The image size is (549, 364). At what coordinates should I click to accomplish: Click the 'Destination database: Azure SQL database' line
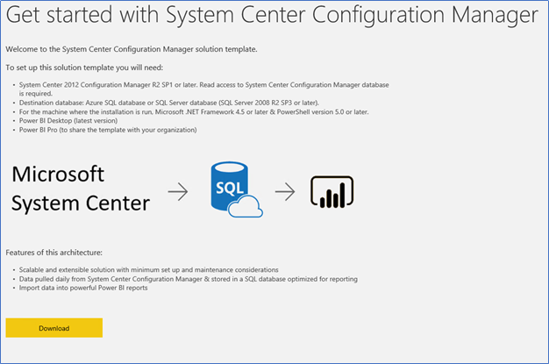coord(169,103)
